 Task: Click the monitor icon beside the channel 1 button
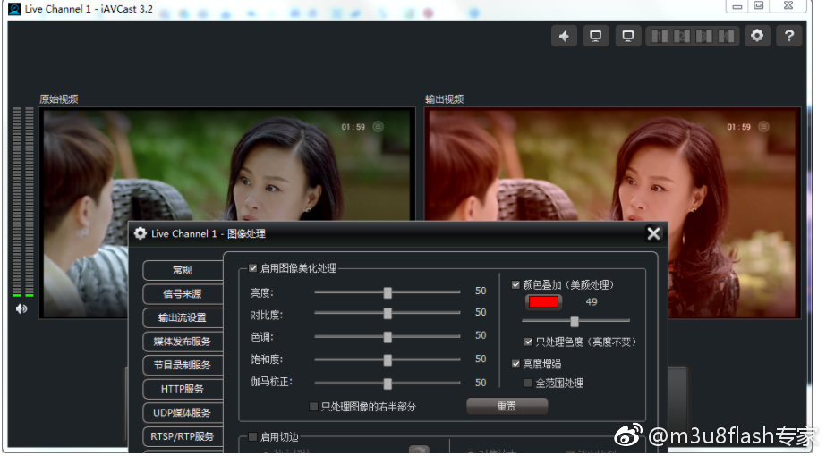click(628, 36)
